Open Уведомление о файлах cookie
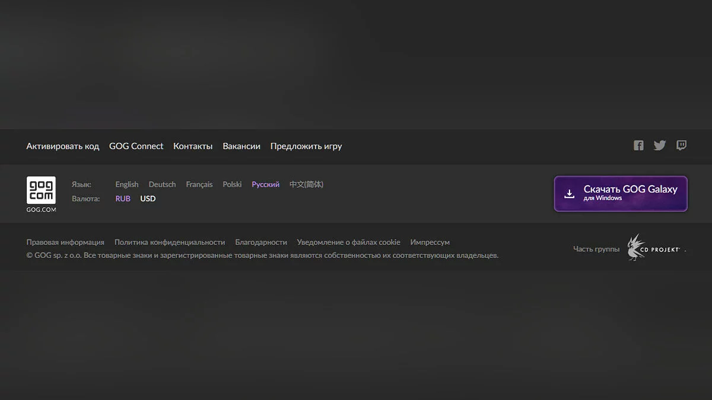The width and height of the screenshot is (712, 400). point(348,242)
